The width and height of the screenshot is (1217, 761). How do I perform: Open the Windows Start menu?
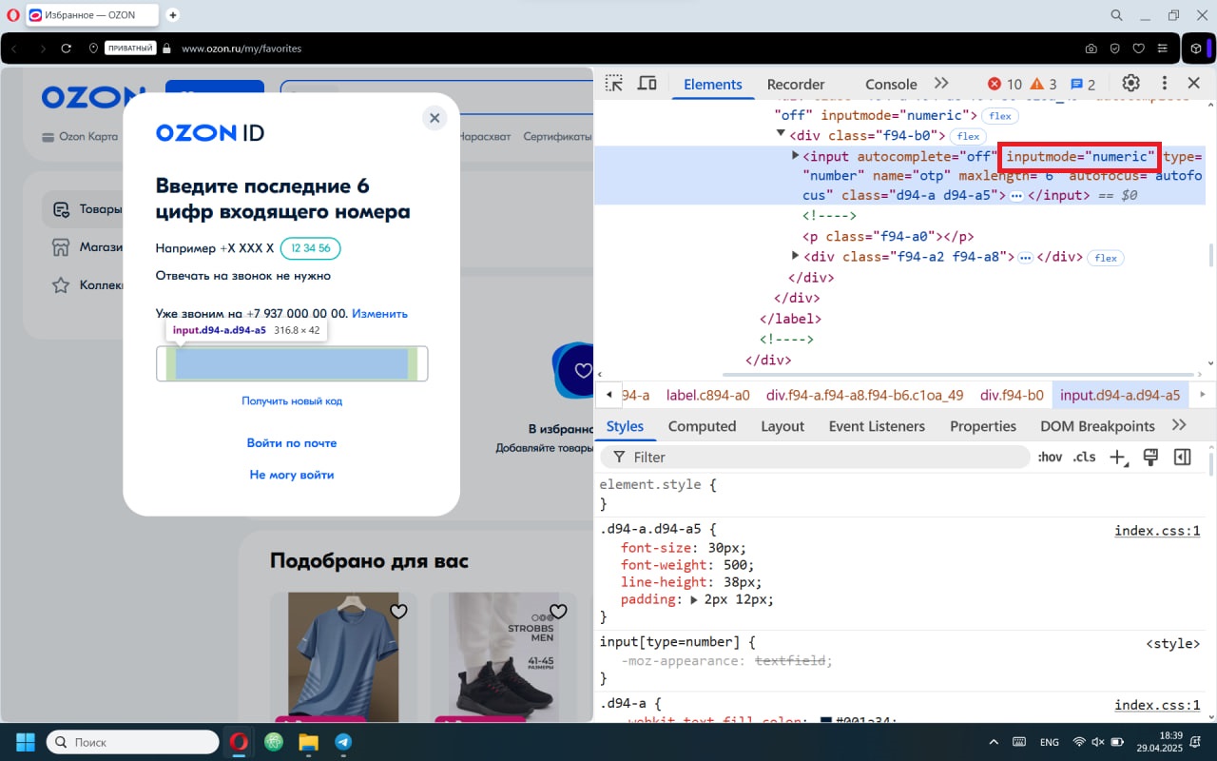point(25,742)
